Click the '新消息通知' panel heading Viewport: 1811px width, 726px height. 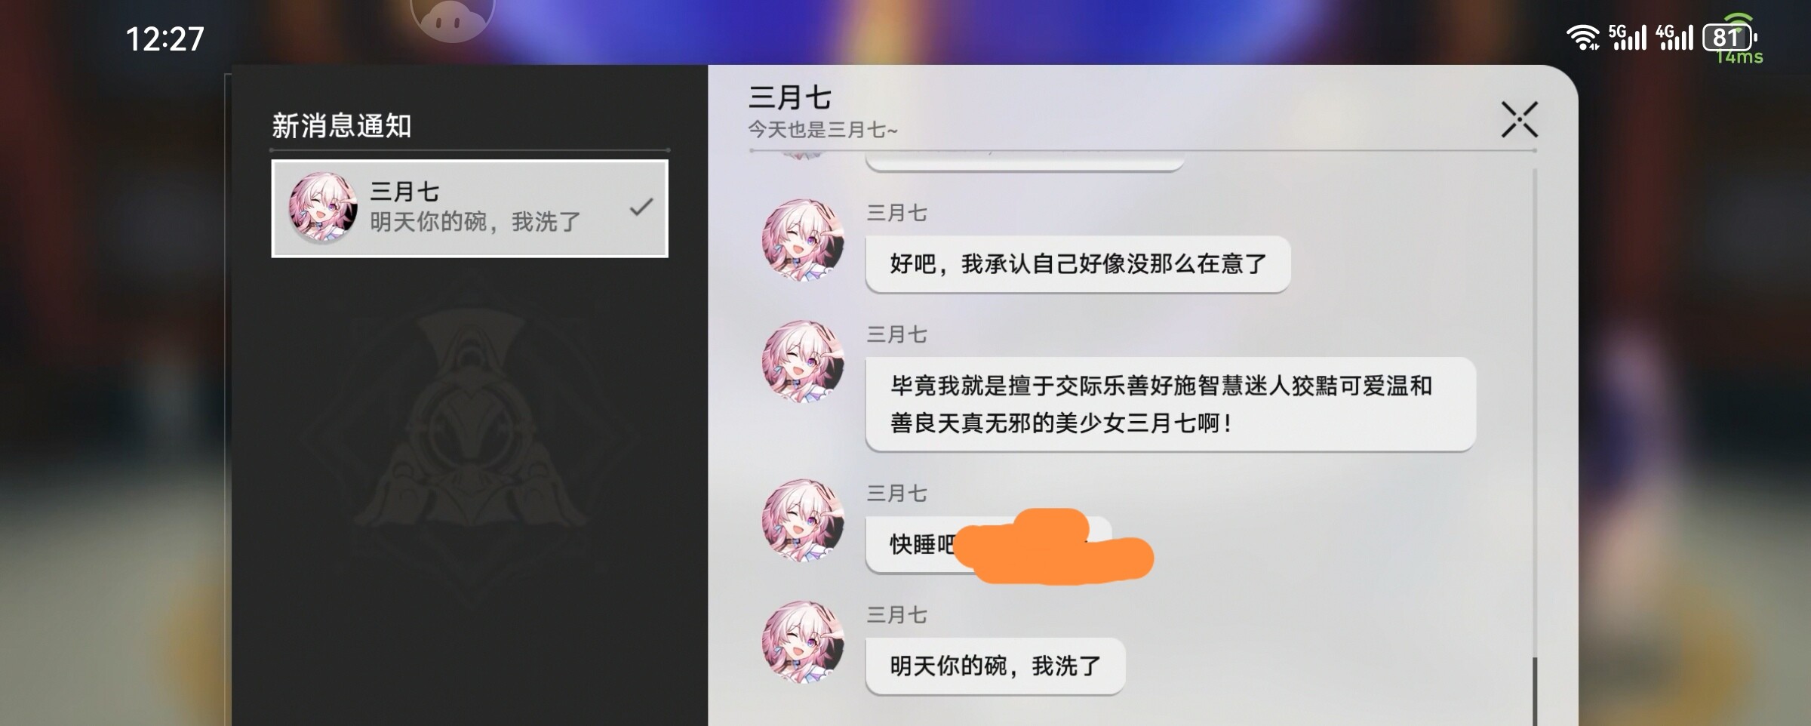pos(341,126)
